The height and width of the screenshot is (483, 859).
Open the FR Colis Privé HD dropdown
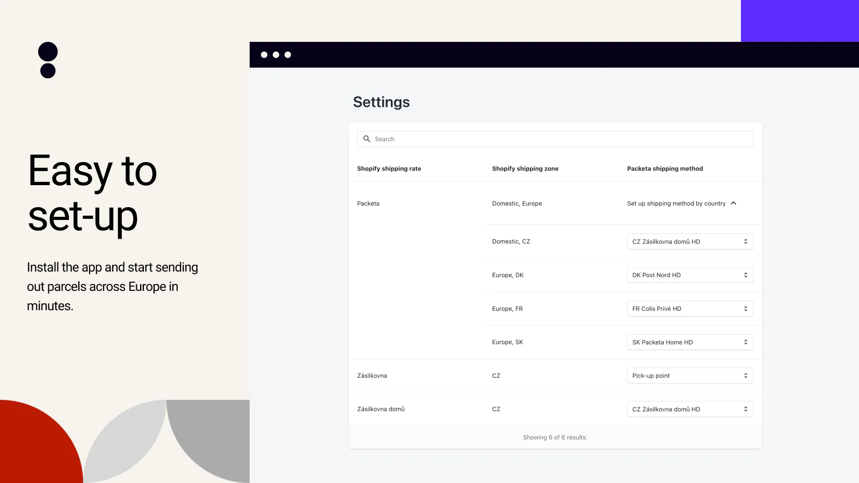[689, 309]
